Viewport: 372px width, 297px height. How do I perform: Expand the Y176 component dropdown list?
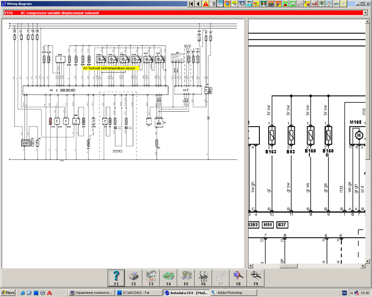pos(366,13)
